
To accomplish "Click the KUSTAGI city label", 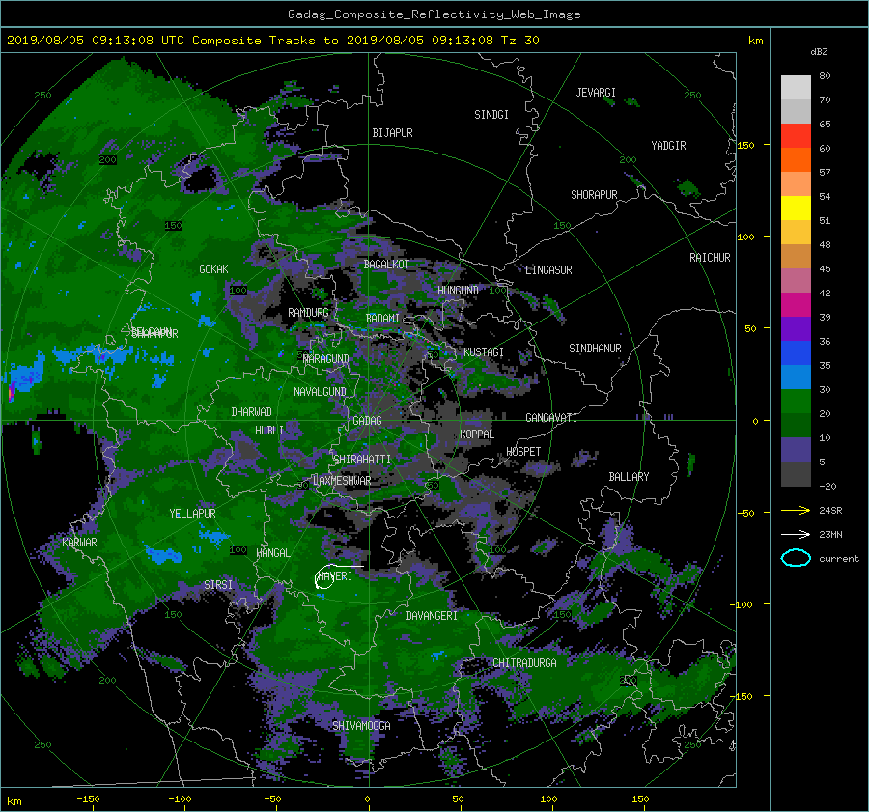I will pyautogui.click(x=484, y=352).
